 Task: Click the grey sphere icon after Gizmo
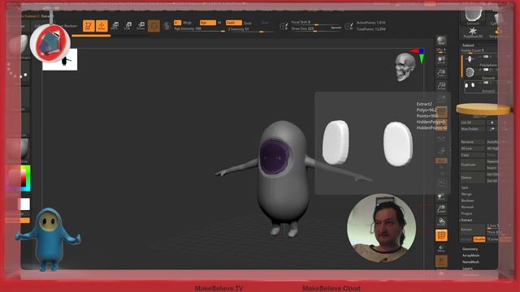[167, 26]
